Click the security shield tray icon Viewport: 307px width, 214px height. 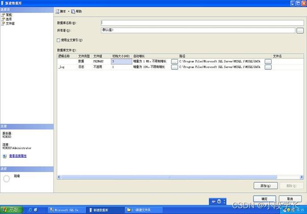[288, 210]
